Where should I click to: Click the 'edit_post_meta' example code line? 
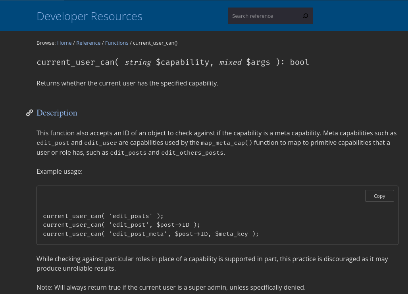(x=151, y=234)
